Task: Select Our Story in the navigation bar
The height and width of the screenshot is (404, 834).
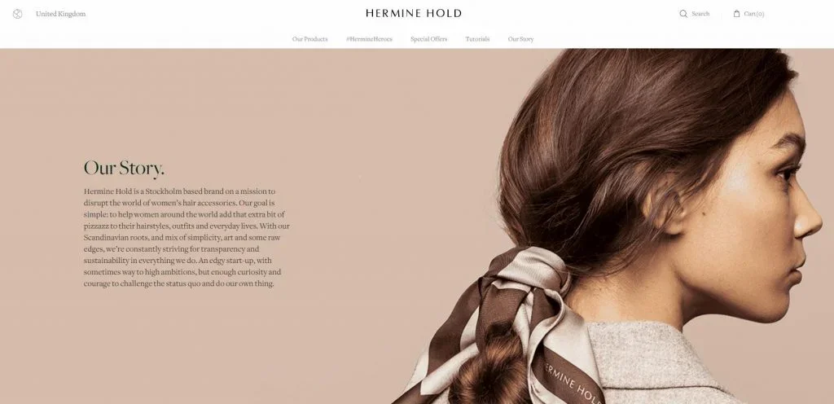Action: (x=520, y=39)
